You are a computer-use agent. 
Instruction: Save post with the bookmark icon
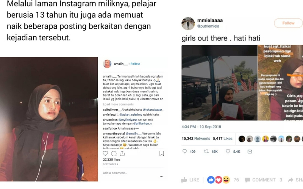(162, 153)
